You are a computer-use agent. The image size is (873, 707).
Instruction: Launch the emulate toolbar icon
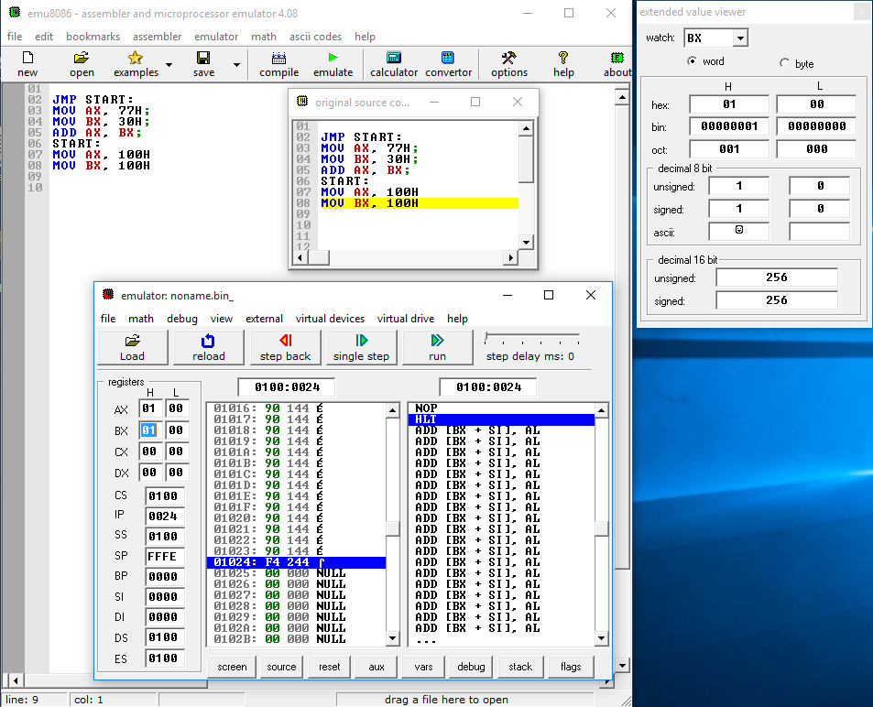pos(333,58)
